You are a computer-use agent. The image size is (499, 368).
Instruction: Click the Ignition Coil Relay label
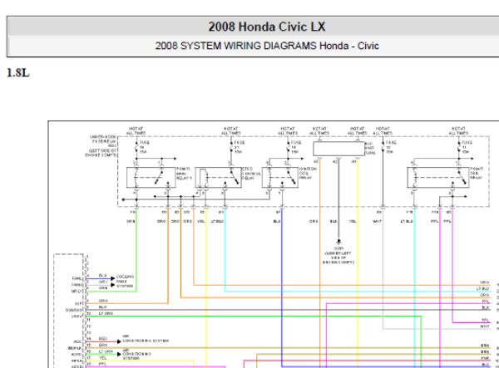308,174
